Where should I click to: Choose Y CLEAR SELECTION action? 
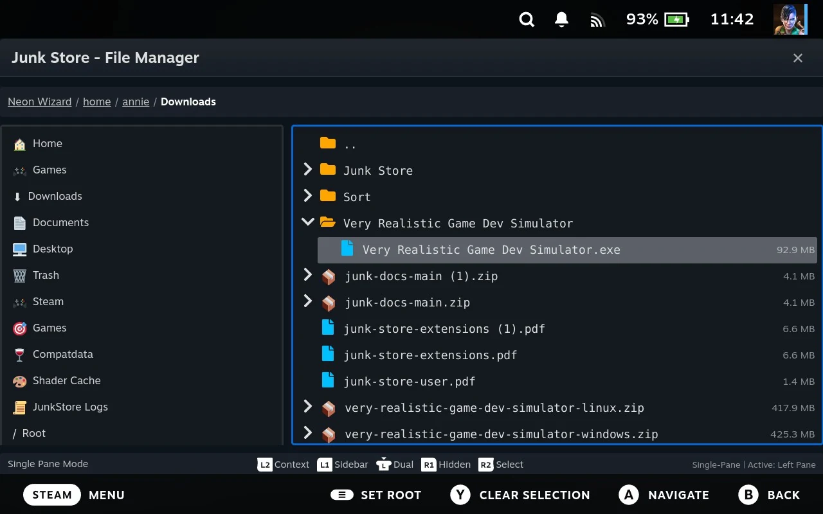tap(520, 495)
